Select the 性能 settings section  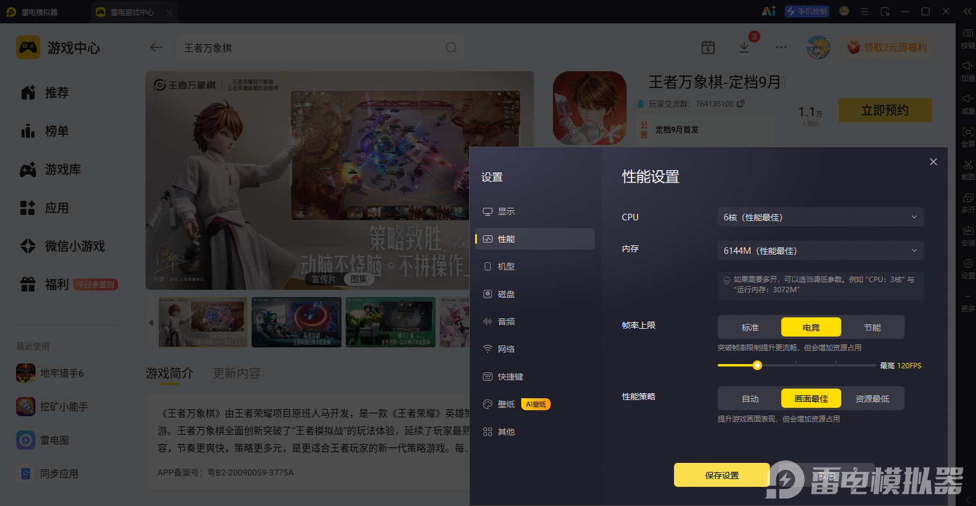[x=534, y=239]
